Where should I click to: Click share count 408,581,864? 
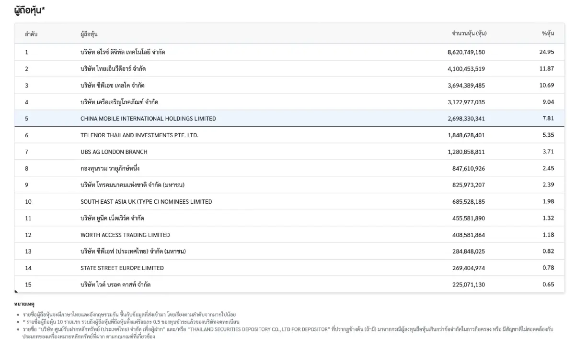click(x=469, y=235)
